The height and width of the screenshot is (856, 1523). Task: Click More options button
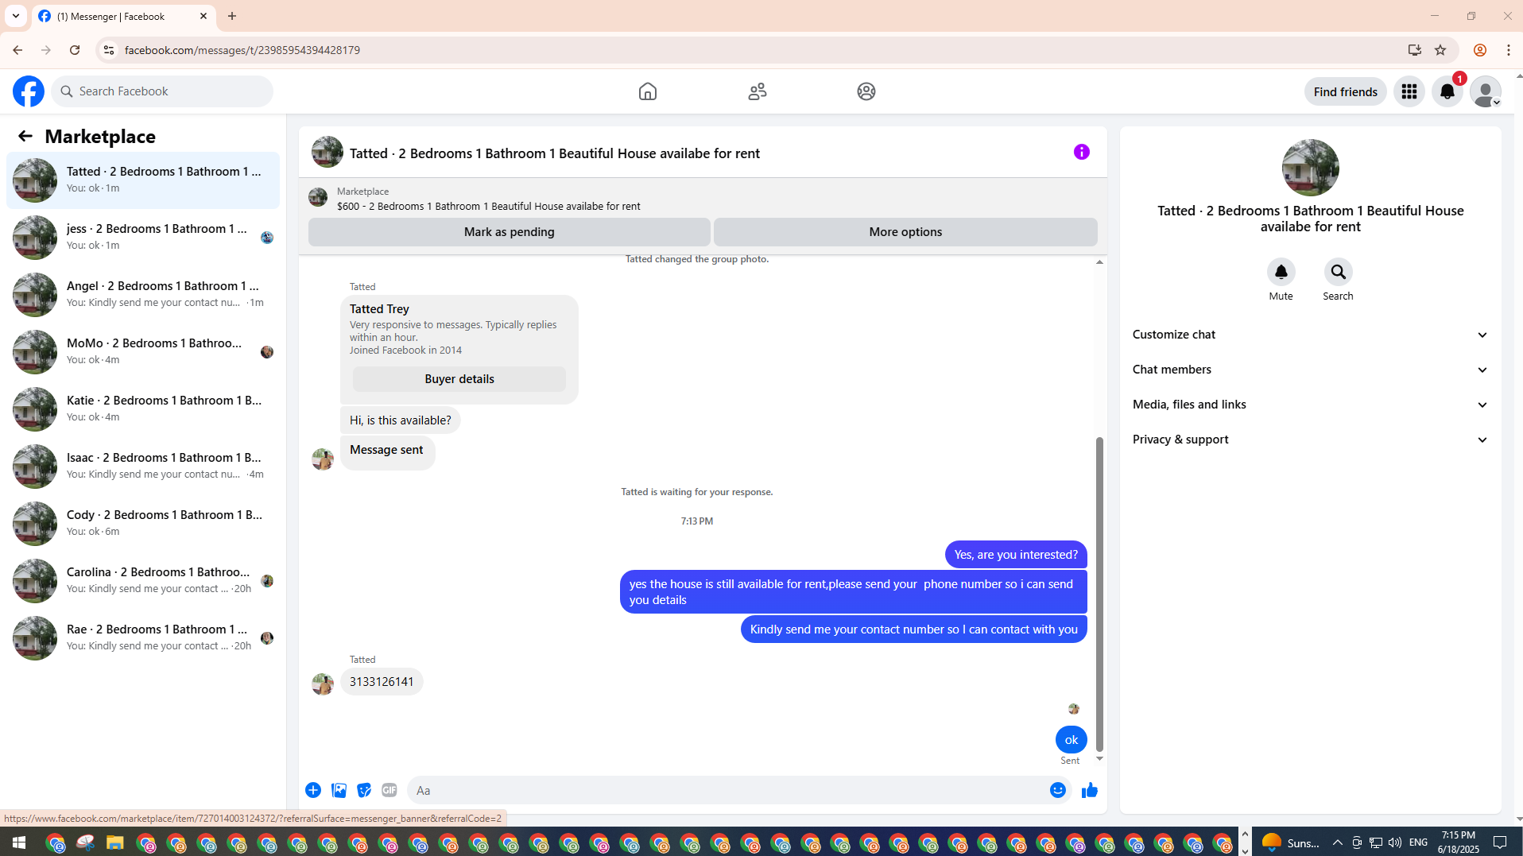905,232
